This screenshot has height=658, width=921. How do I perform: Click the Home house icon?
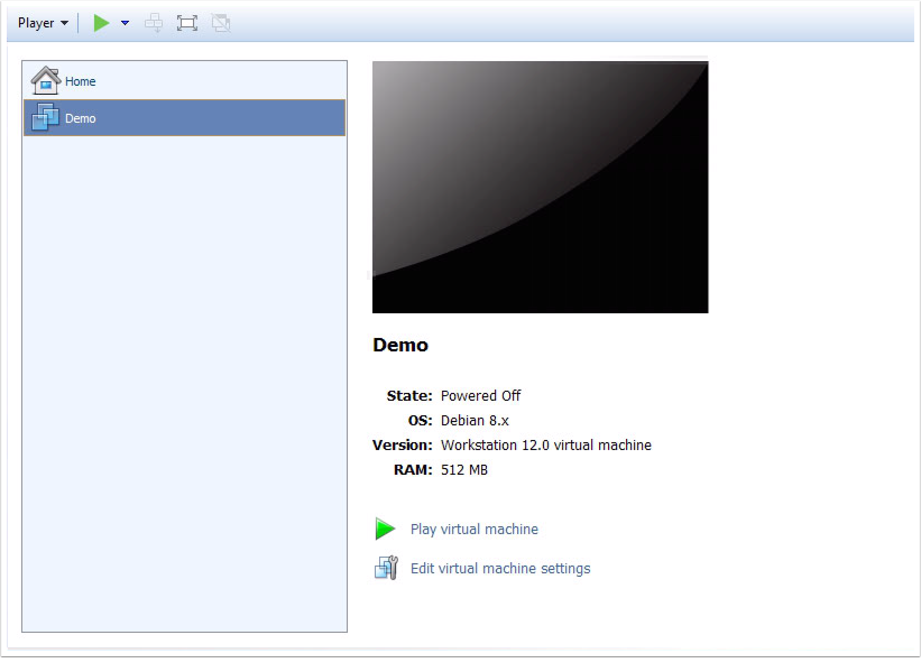click(x=45, y=81)
